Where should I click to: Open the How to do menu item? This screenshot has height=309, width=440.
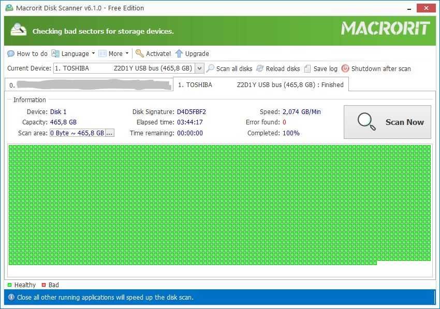tap(32, 53)
